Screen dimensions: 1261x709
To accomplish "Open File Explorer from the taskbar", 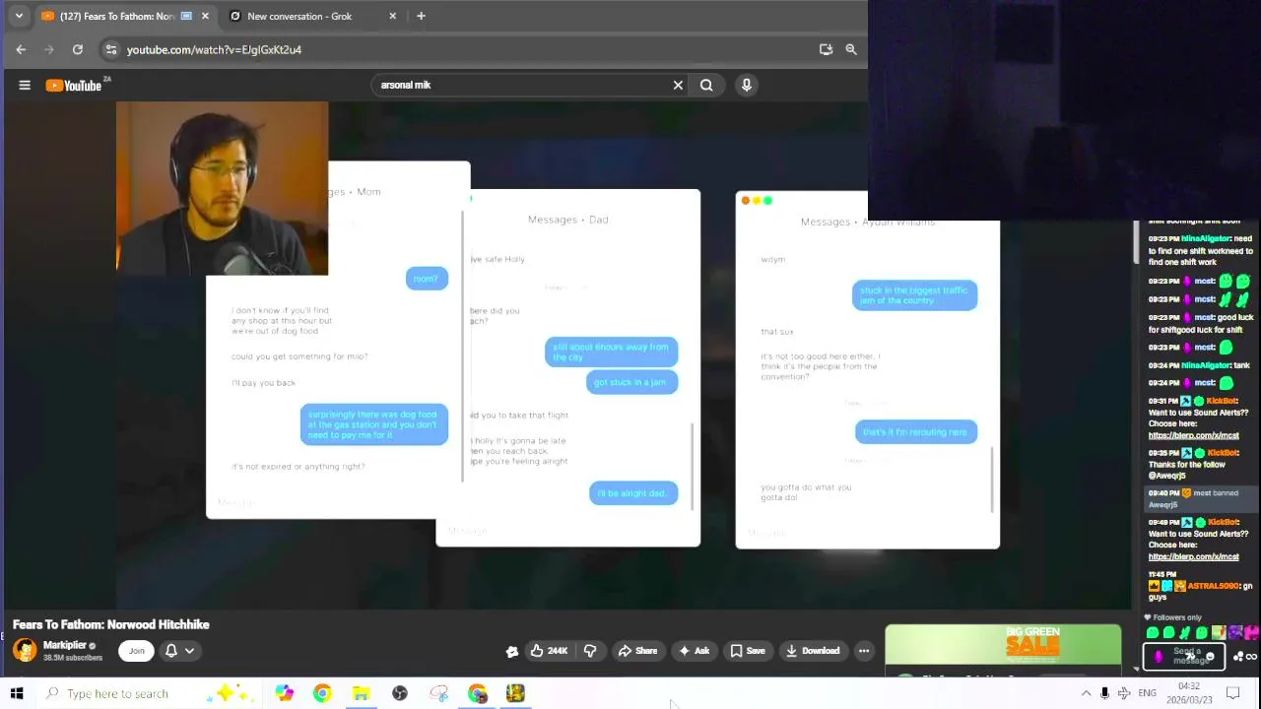I will point(362,693).
